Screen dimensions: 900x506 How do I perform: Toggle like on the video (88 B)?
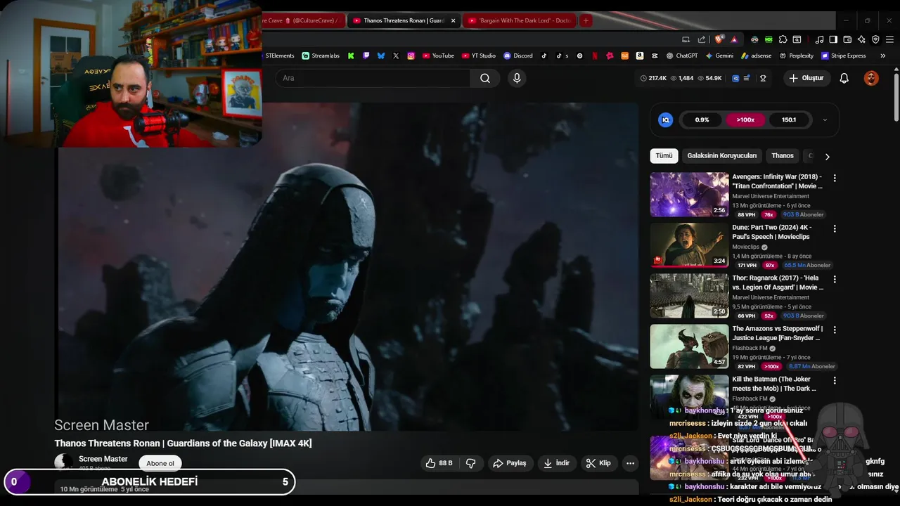(x=439, y=463)
